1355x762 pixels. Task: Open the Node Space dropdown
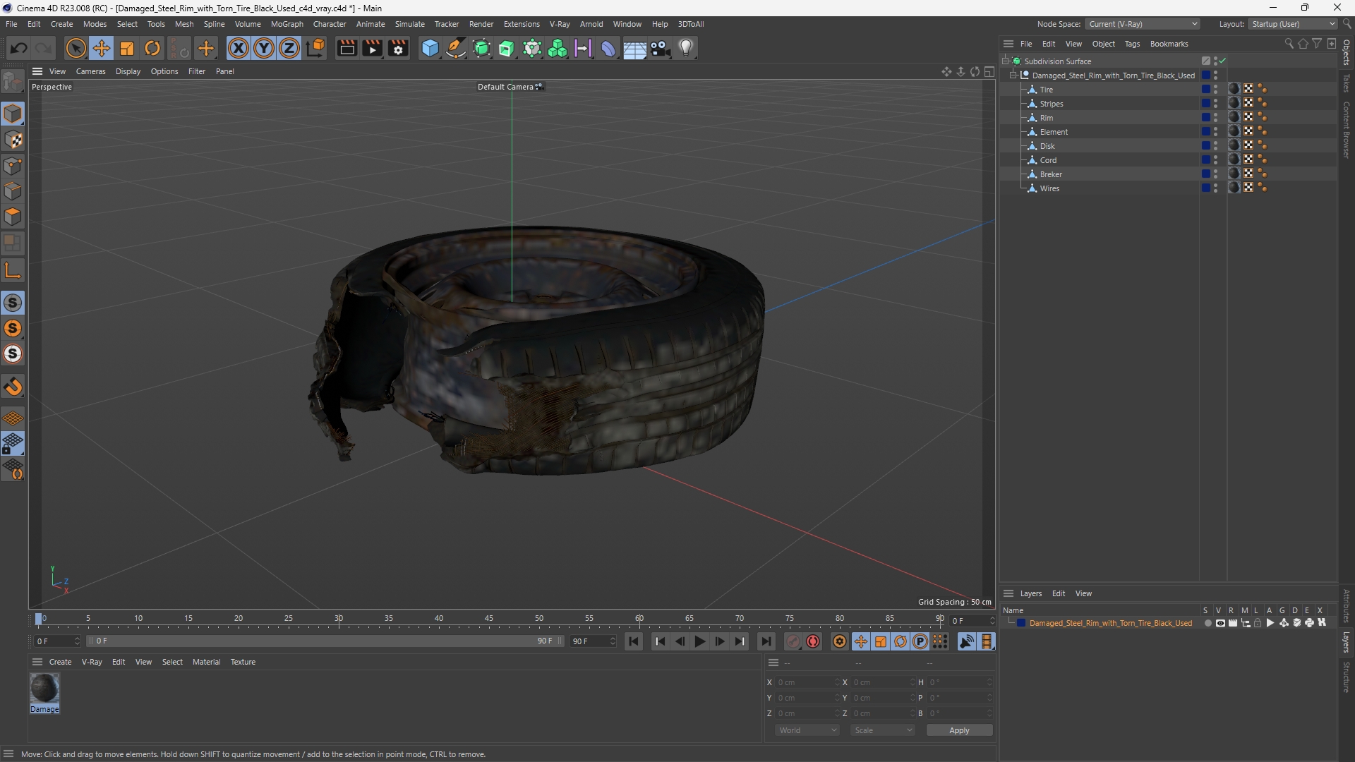coord(1143,24)
